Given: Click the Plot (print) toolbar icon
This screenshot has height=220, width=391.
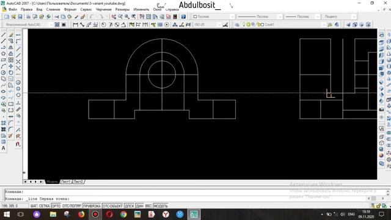Looking at the screenshot, I should (x=28, y=16).
